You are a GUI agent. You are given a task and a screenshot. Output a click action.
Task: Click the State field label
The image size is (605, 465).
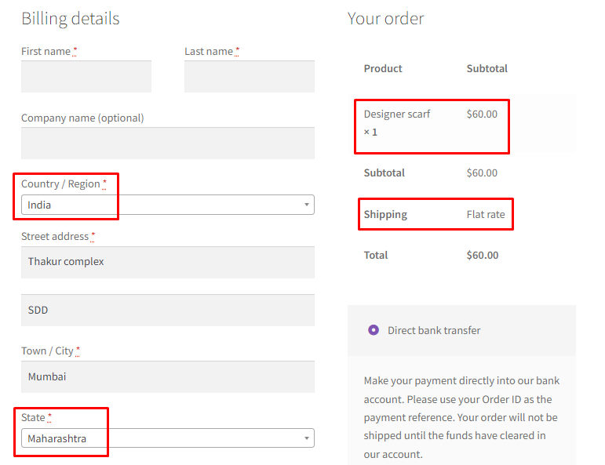[33, 417]
